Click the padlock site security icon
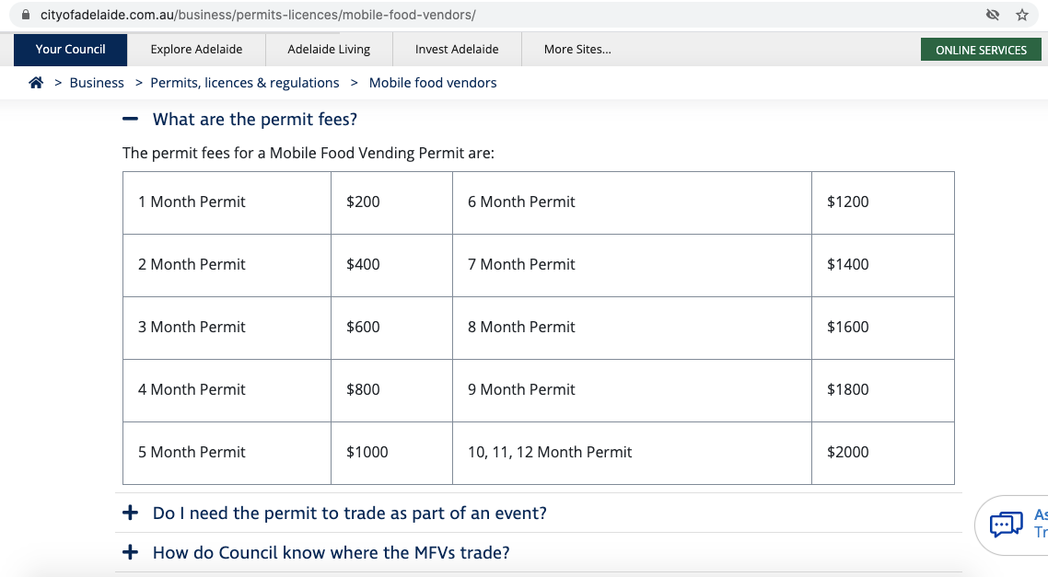The width and height of the screenshot is (1048, 577). pos(26,15)
